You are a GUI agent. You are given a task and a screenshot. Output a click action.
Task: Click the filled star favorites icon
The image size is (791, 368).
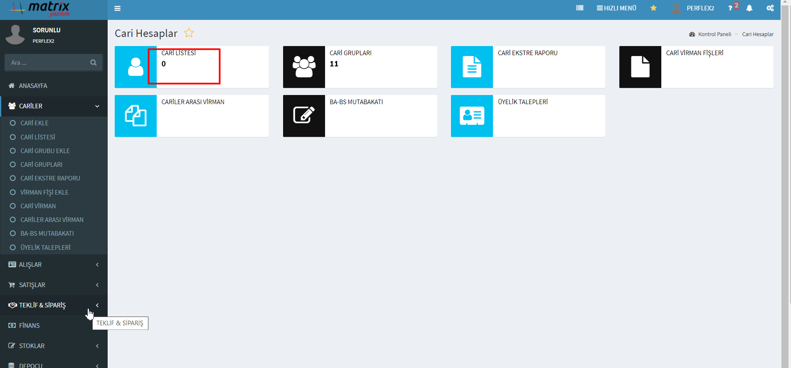coord(653,8)
